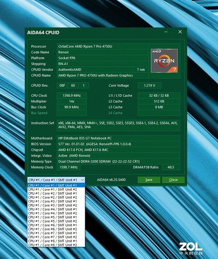The image size is (218, 259).
Task: Pick CPU #1 / Core #3 / SMT Unit #2
Action: (x=56, y=205)
